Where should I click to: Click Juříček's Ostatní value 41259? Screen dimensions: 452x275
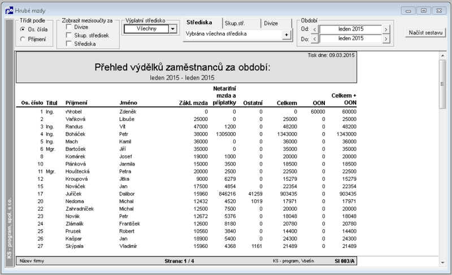[x=255, y=194]
